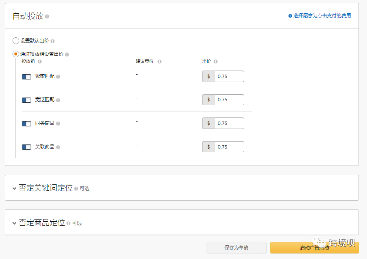This screenshot has height=259, width=367.
Task: Disable the 宽泛匹配 toggle switch
Action: (26, 100)
